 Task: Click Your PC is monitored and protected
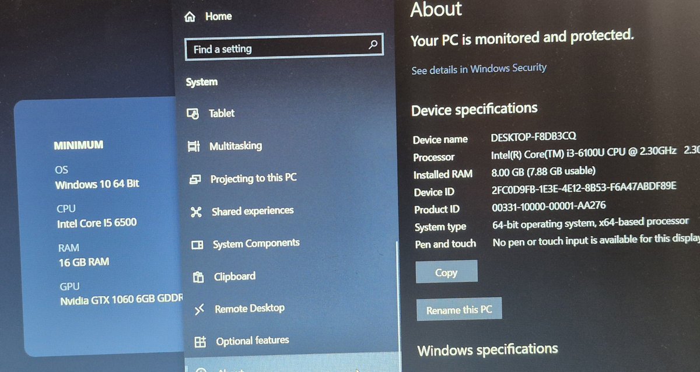click(x=522, y=38)
